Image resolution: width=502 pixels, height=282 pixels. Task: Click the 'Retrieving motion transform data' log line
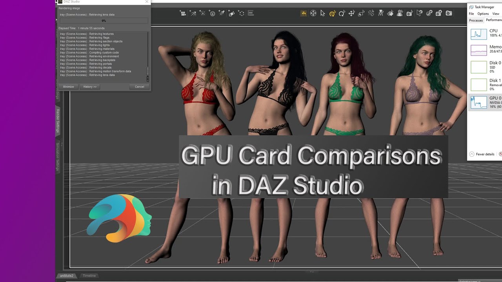coord(95,72)
